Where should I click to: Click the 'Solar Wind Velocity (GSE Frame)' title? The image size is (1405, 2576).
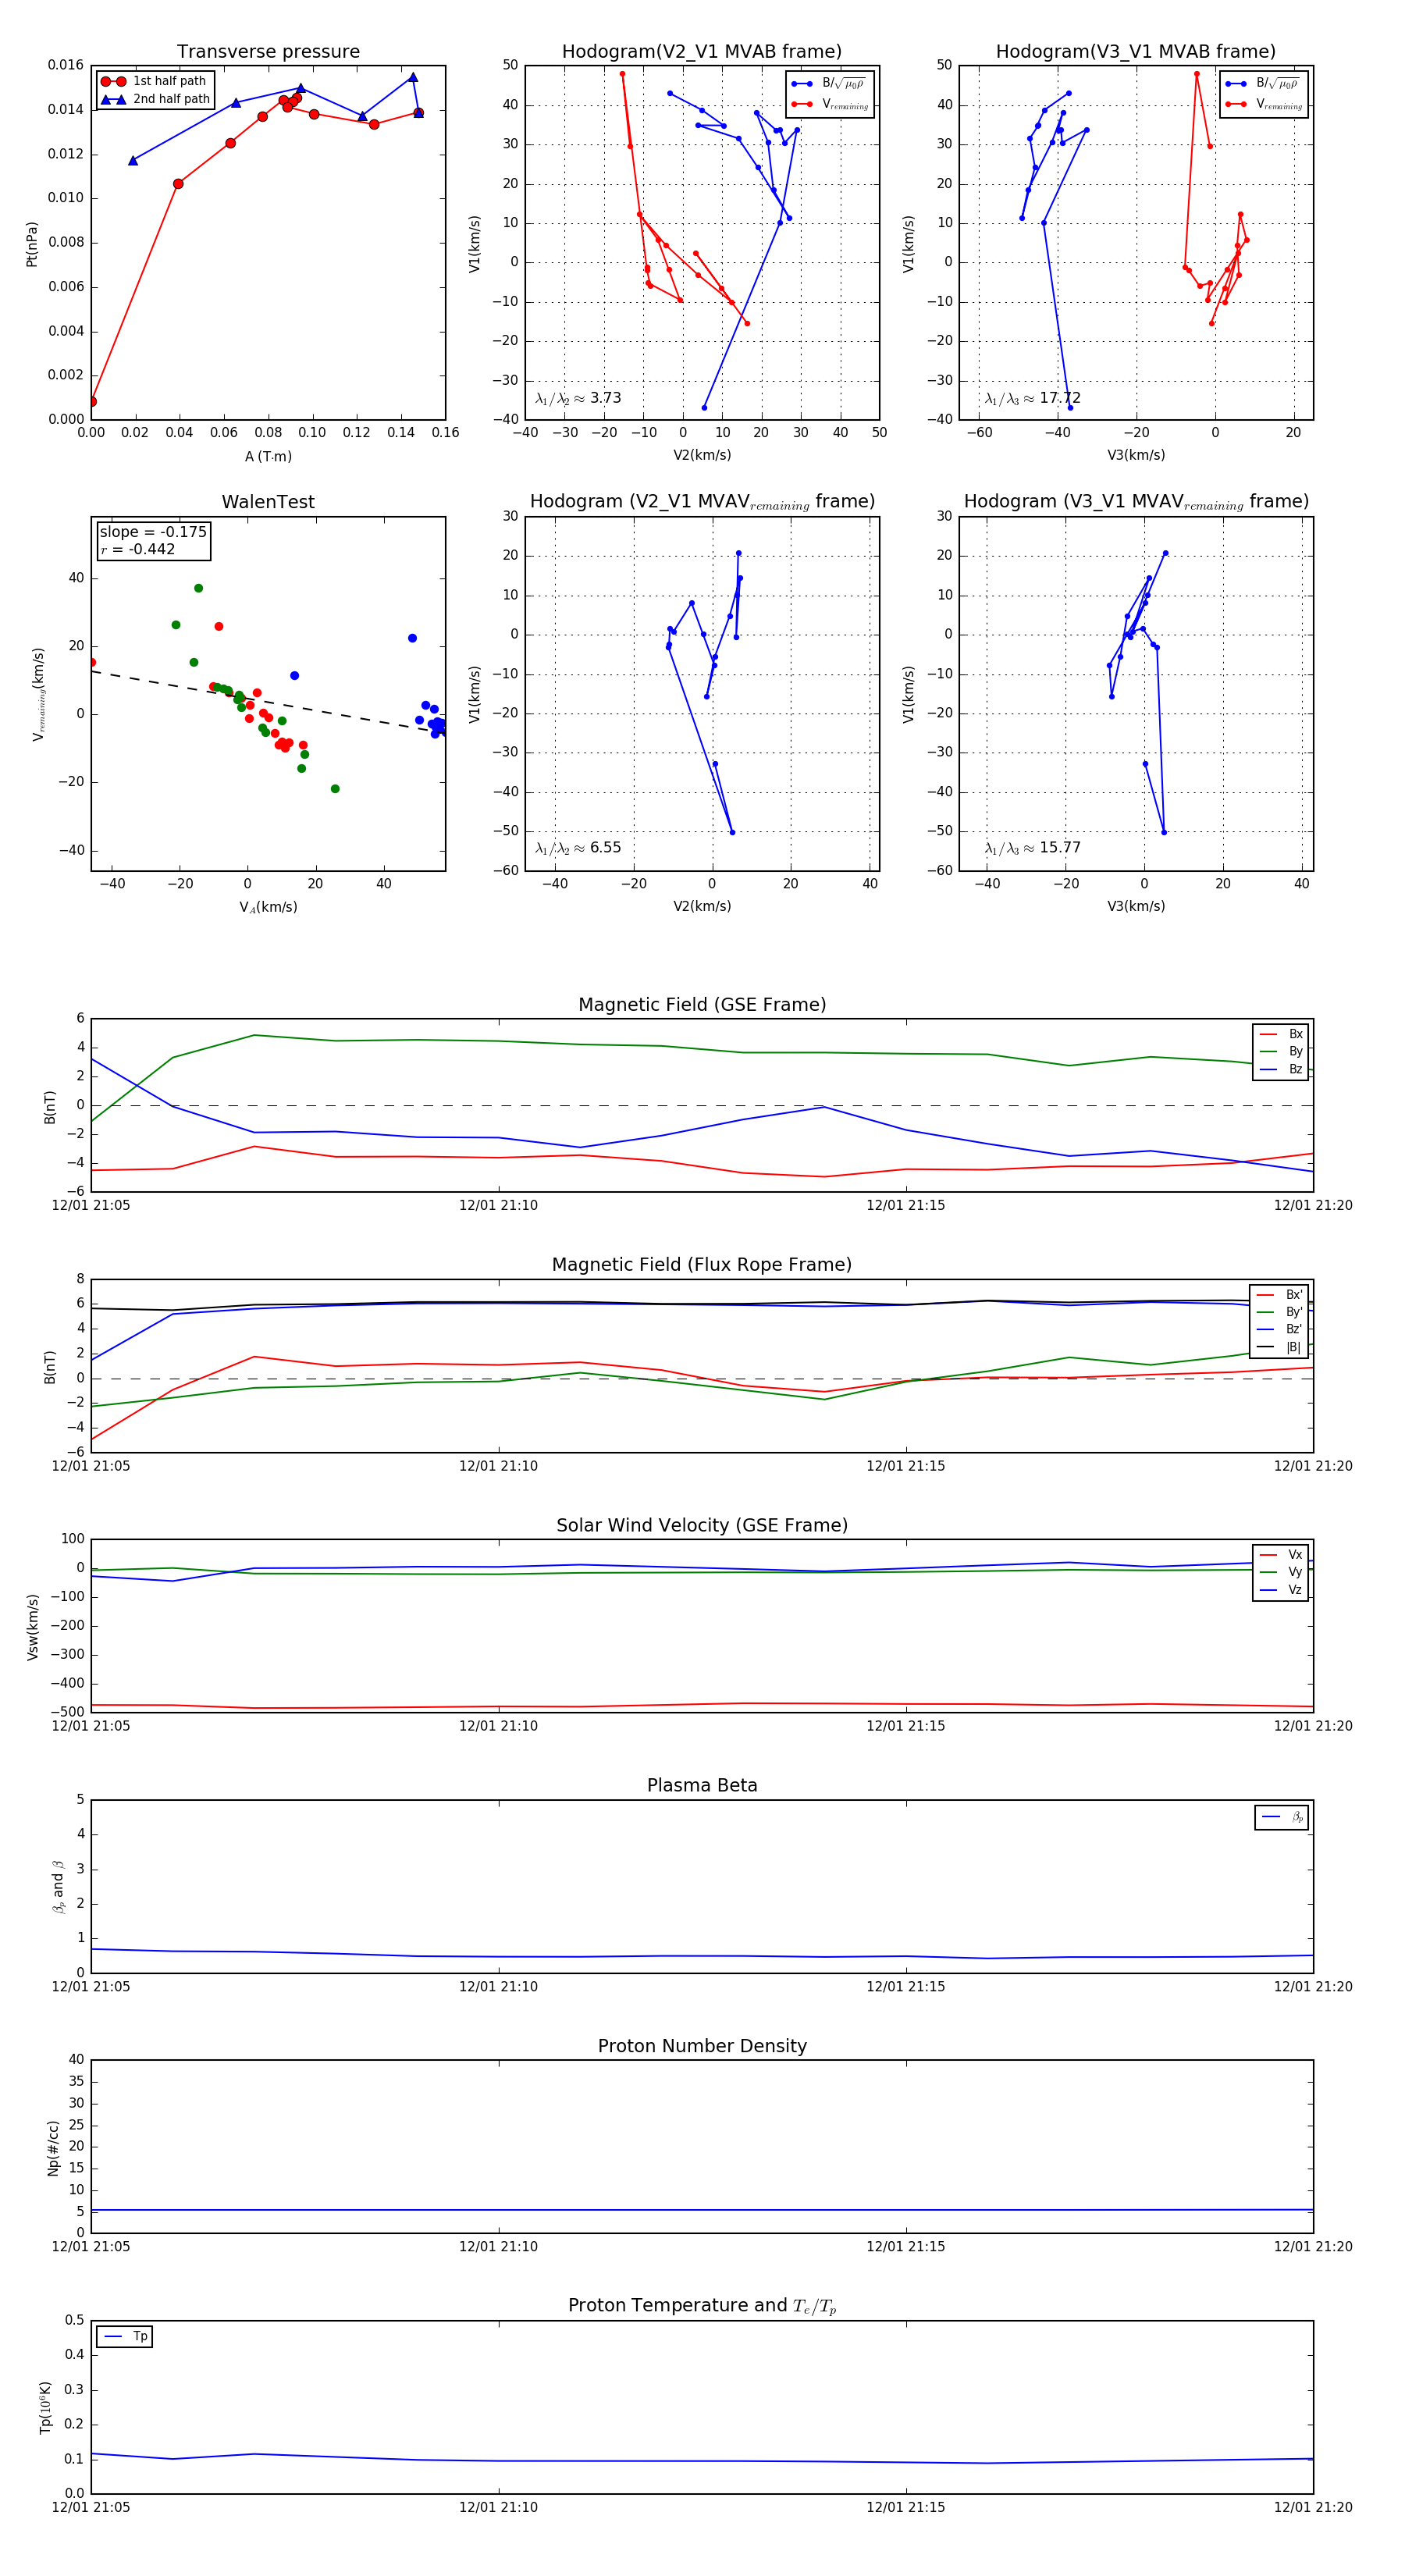[x=702, y=1526]
